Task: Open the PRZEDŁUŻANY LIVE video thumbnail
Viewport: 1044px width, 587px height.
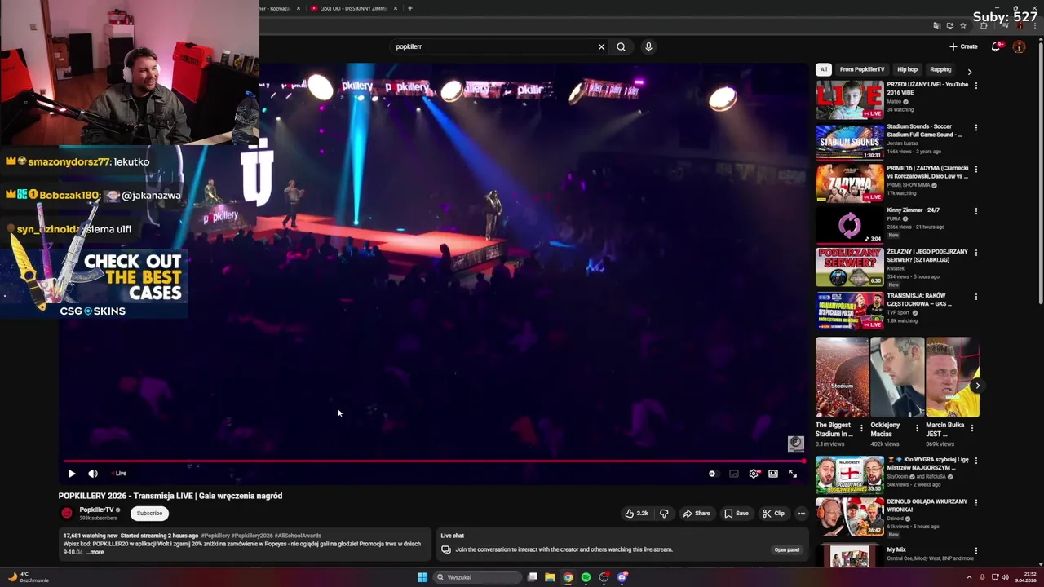Action: tap(849, 99)
